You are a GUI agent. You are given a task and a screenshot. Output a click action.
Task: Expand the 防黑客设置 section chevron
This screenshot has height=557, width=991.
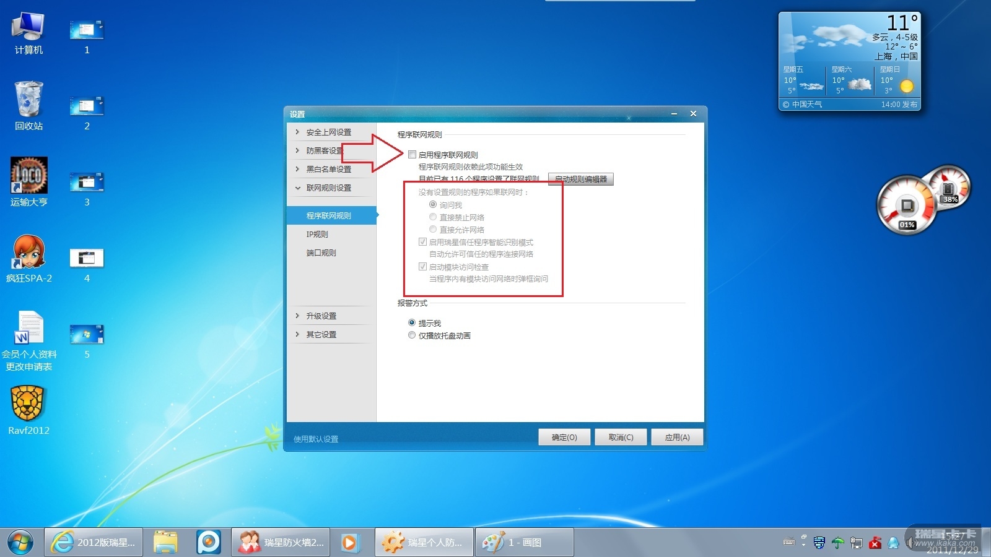[x=297, y=150]
